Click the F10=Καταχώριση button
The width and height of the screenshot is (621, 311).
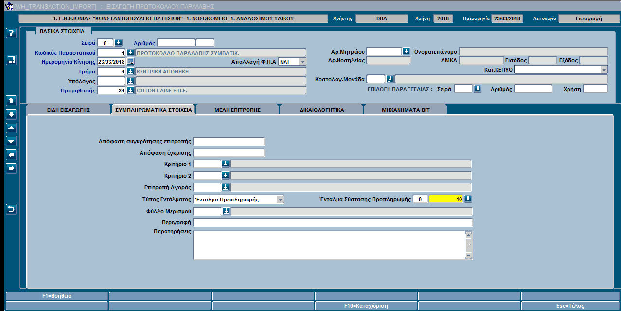coord(366,306)
